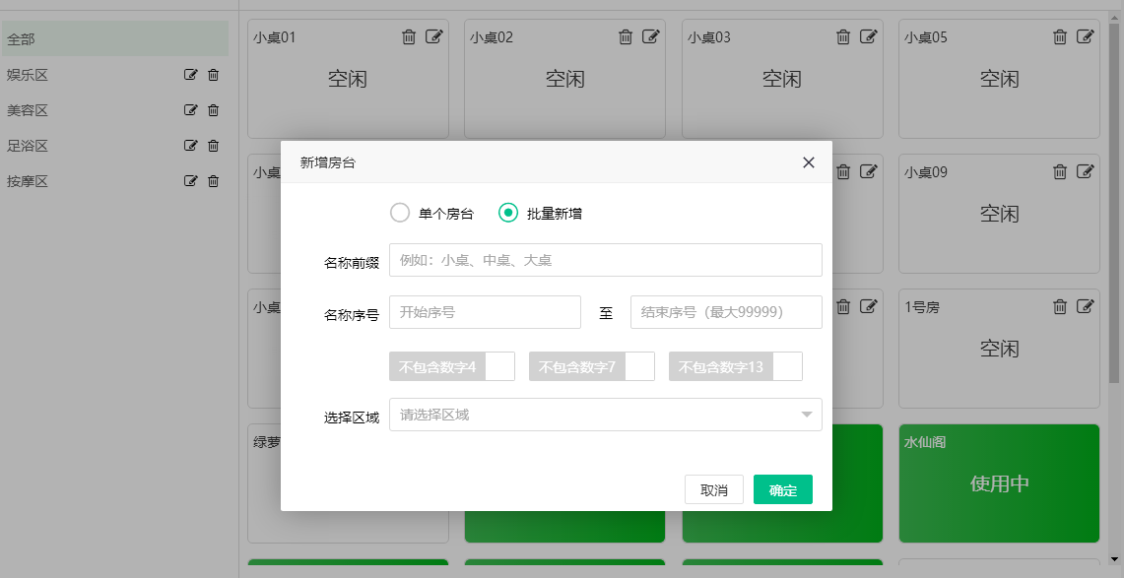Open the 请选择区域 dropdown
1124x578 pixels.
(x=604, y=415)
